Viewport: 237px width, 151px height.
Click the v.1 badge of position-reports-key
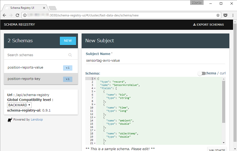(68, 79)
